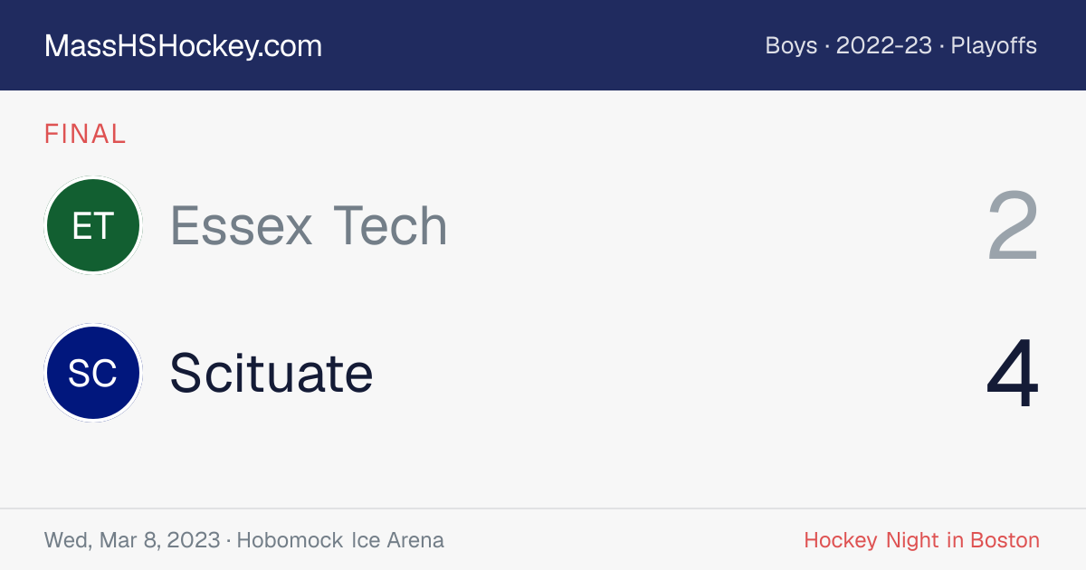Click the green Essex Tech color circle
Viewport: 1086px width, 570px height.
click(x=93, y=225)
